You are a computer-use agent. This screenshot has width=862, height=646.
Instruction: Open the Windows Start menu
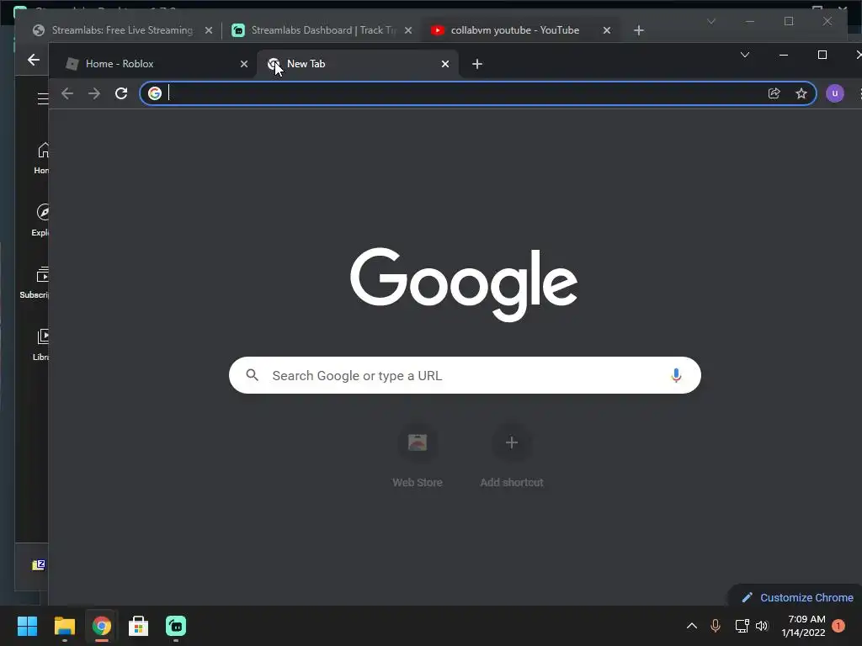27,626
